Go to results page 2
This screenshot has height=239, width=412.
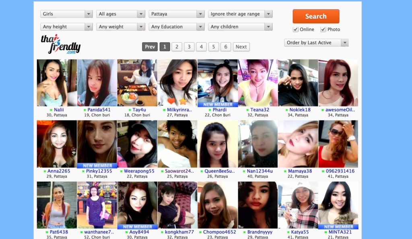point(177,47)
